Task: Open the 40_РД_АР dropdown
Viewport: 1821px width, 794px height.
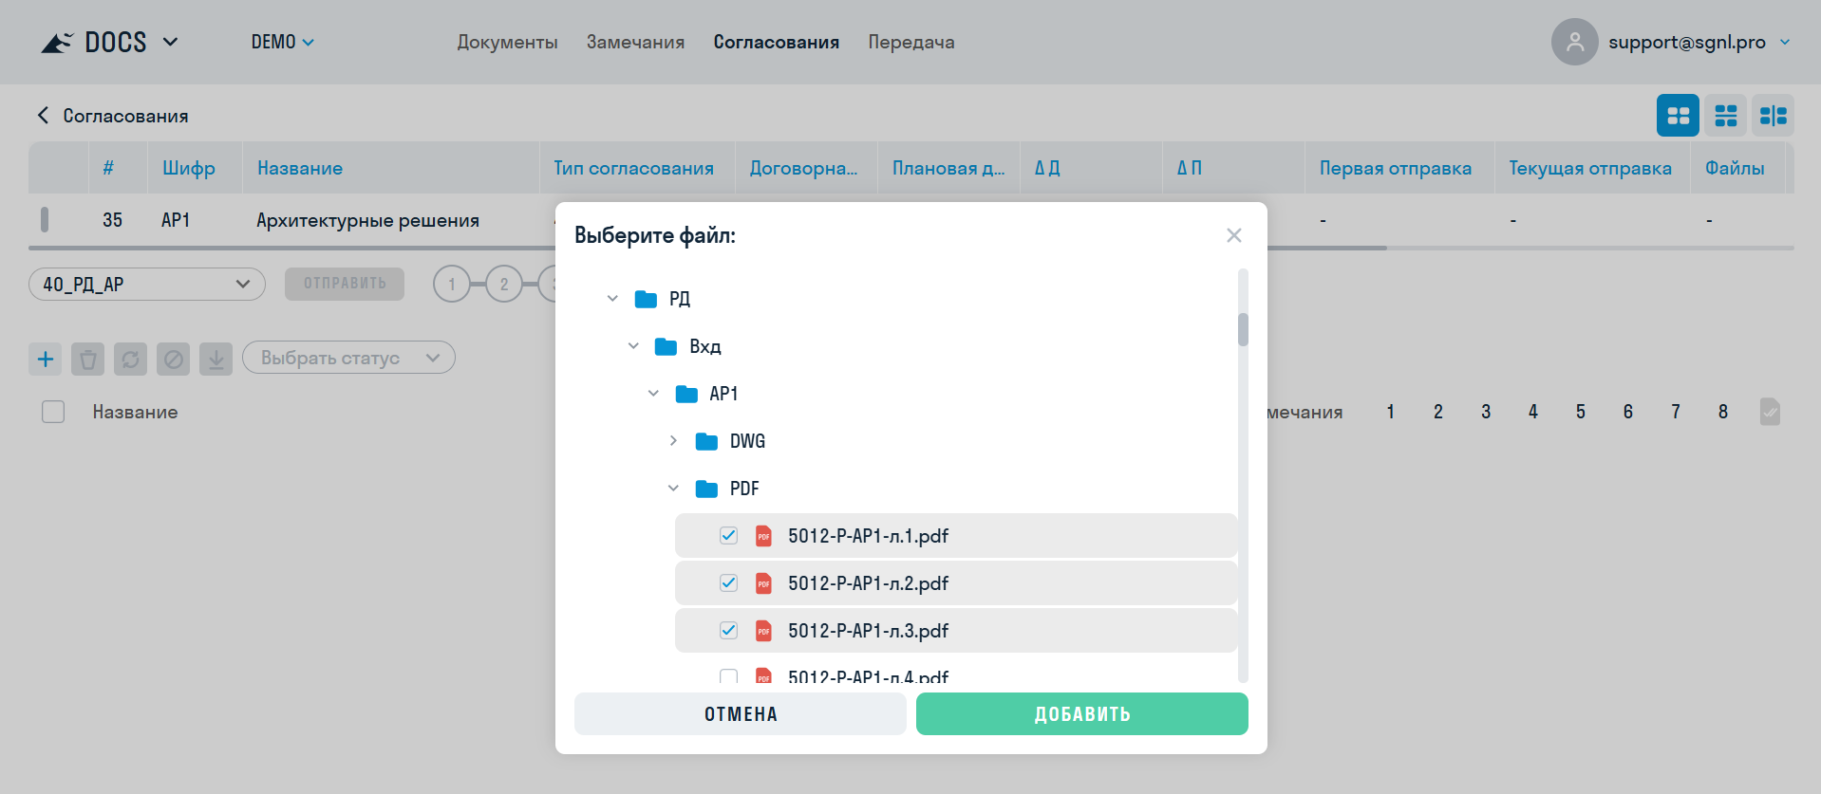Action: coord(147,284)
